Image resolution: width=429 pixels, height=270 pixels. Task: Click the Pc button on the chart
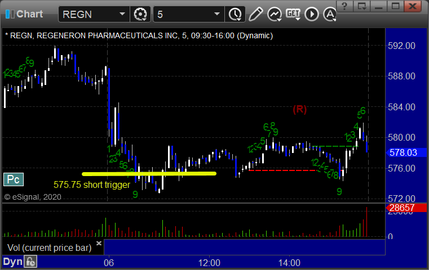[x=14, y=179]
